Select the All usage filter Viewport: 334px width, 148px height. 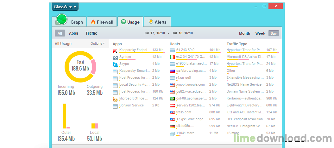[60, 33]
